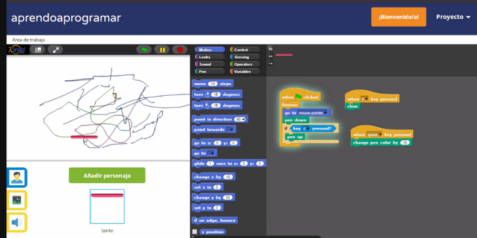Toggle the stage size icon beside Snap! logo
The width and height of the screenshot is (477, 238).
(38, 49)
